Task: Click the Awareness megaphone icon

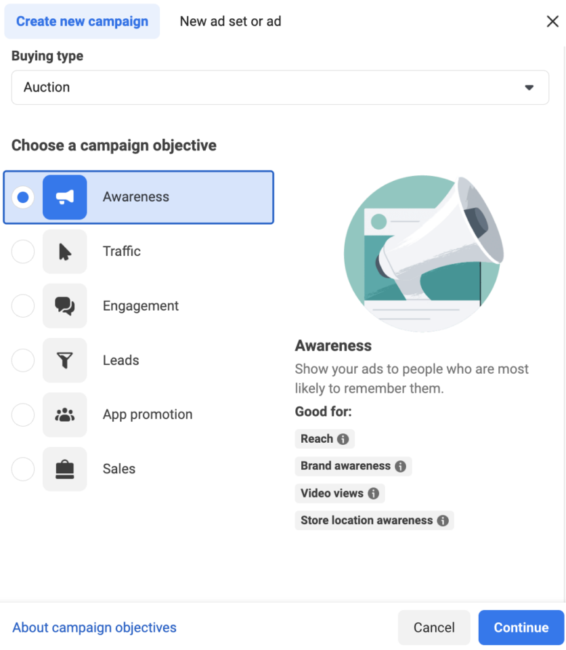Action: pyautogui.click(x=64, y=196)
